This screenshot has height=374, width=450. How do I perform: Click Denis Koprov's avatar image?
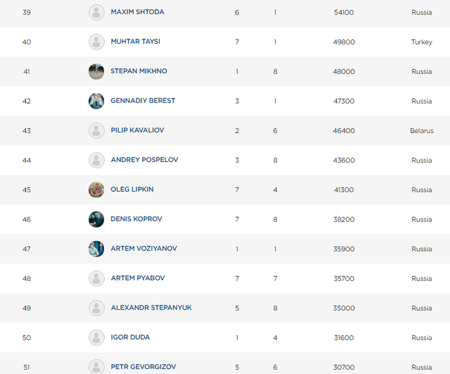pos(96,219)
